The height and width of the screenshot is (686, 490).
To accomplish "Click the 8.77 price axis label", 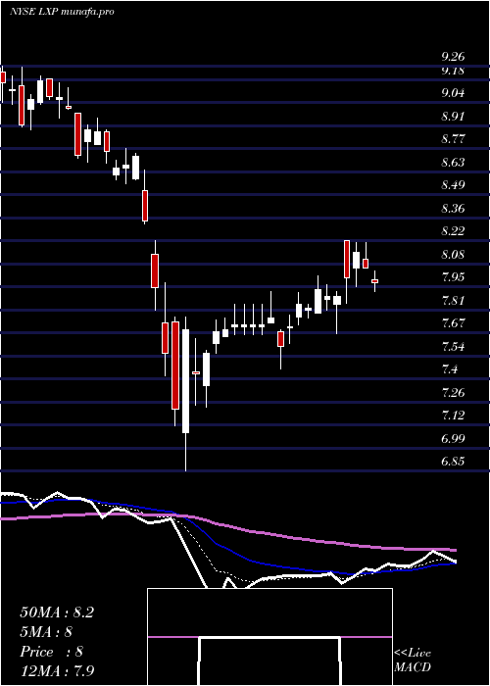I will tap(453, 139).
